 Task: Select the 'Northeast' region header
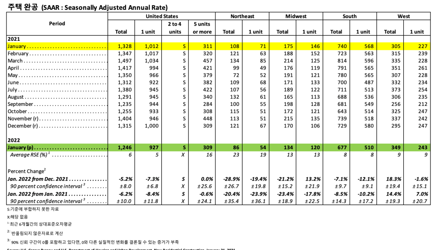pos(242,16)
